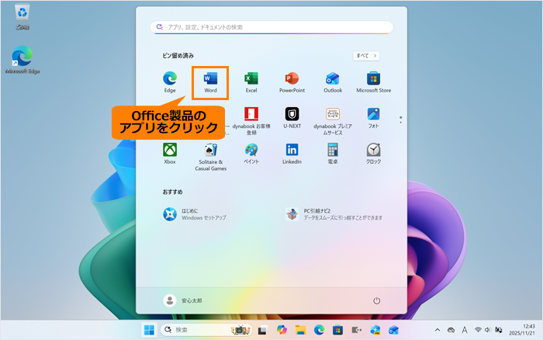Viewport: 543px width, 340px height.
Task: Open Microsoft Store in pinned apps
Action: (x=373, y=82)
